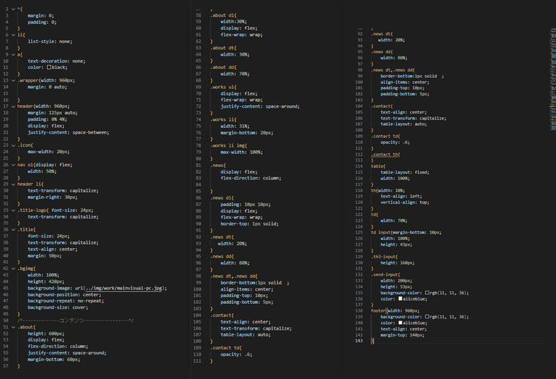The width and height of the screenshot is (556, 379).
Task: Open .send-input background-color rgb swatch
Action: [x=427, y=293]
